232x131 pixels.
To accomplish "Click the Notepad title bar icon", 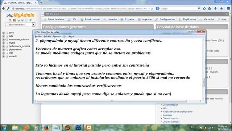I will 35,32.
